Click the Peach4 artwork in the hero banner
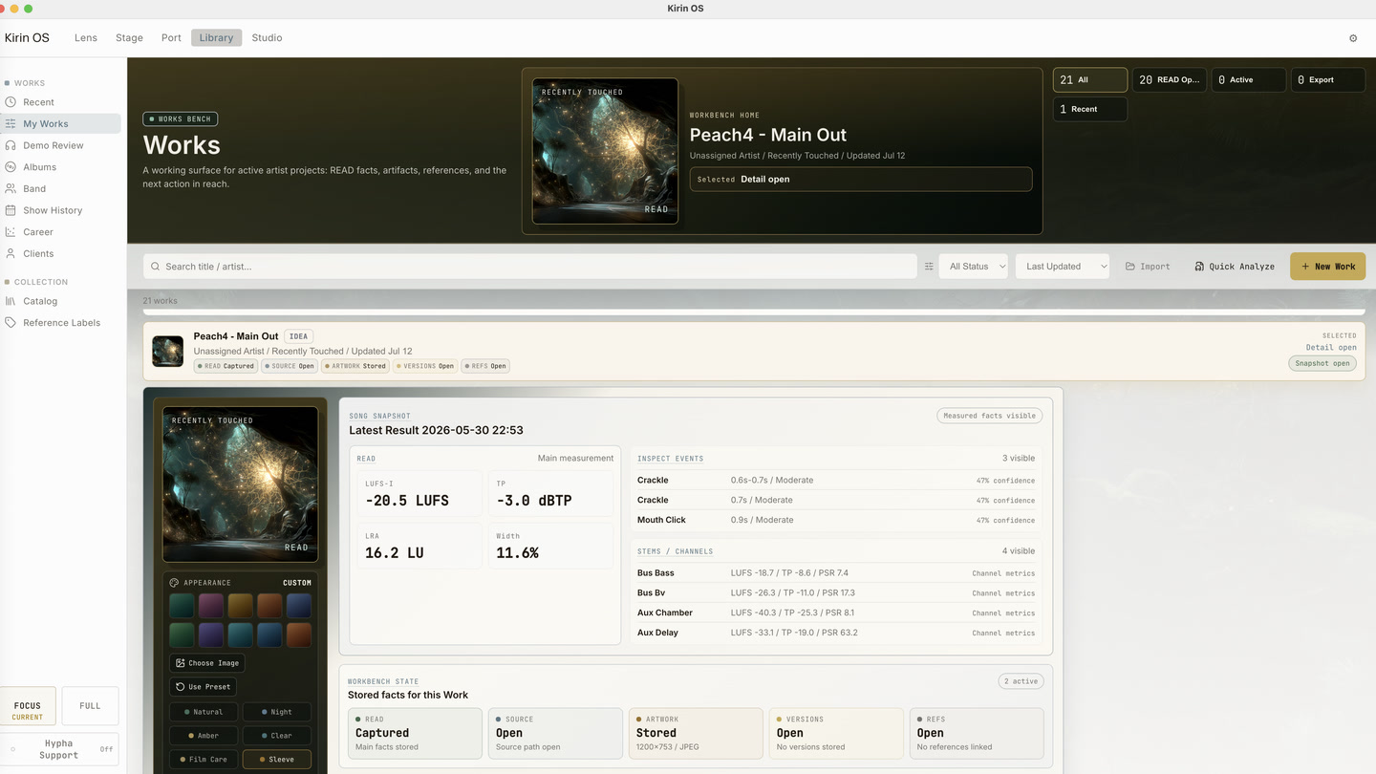Viewport: 1376px width, 774px height. 605,151
